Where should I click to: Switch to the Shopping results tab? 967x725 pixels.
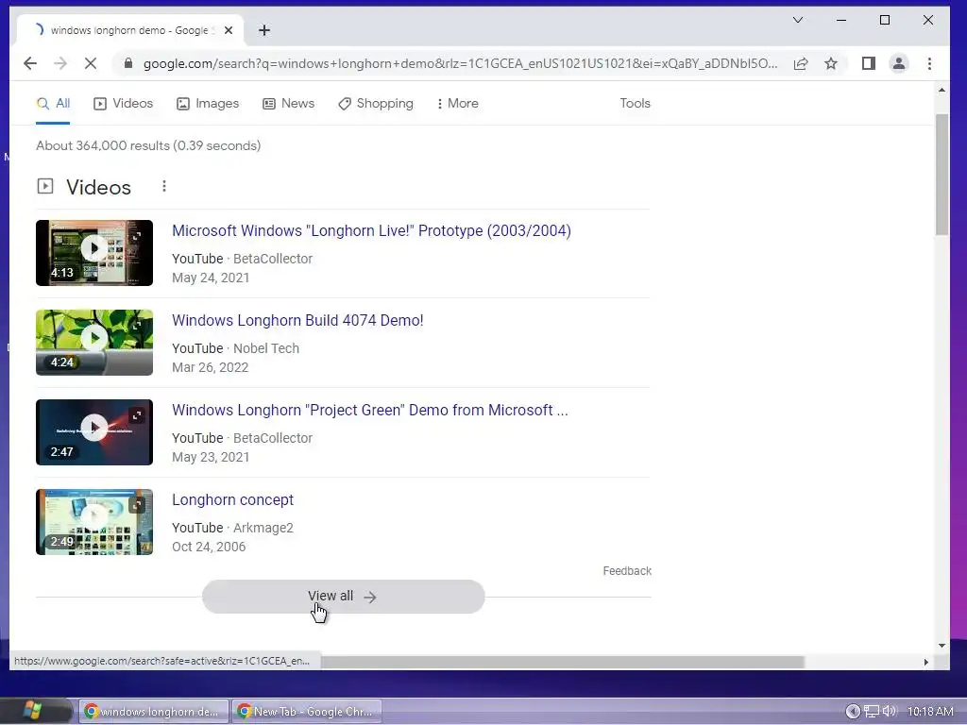click(376, 103)
